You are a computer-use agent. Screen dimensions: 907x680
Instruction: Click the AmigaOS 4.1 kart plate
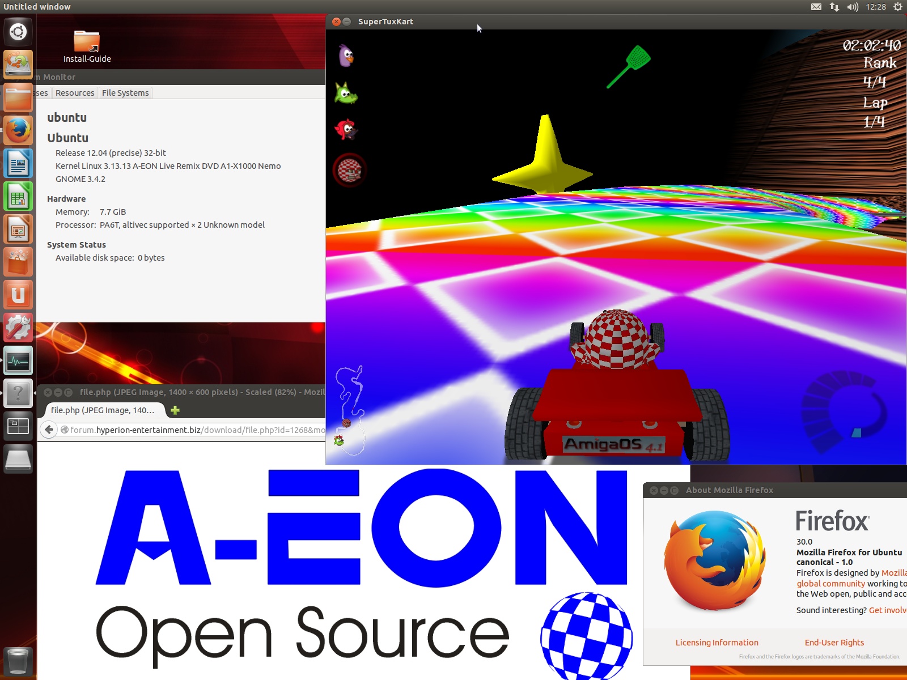coord(613,445)
